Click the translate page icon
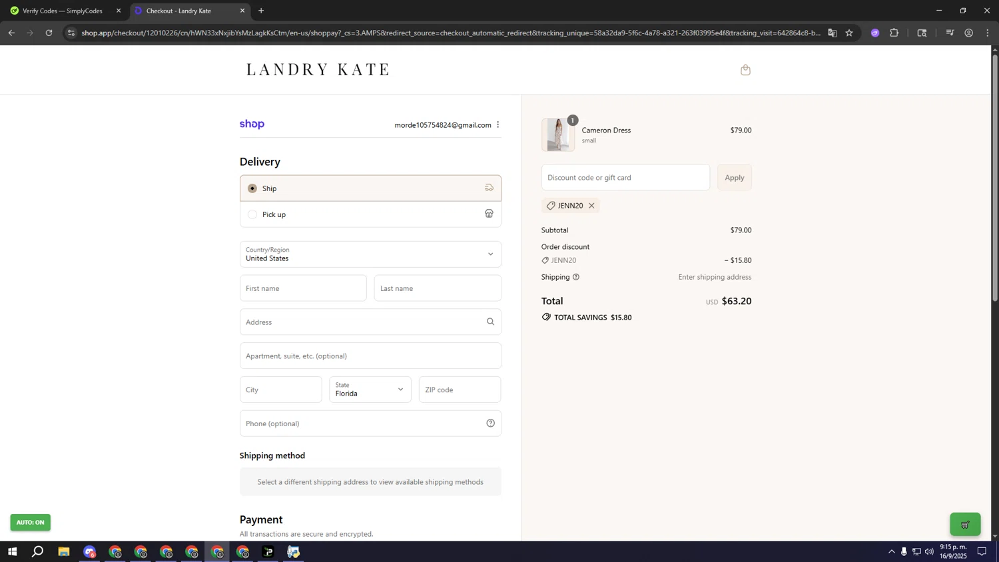The width and height of the screenshot is (999, 562). point(832,33)
